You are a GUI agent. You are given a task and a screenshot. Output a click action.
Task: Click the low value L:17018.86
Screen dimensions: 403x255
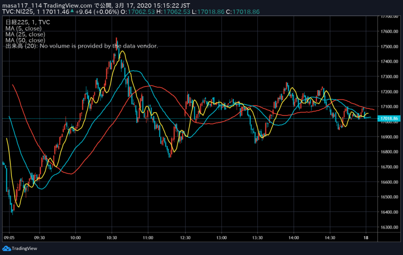208,12
